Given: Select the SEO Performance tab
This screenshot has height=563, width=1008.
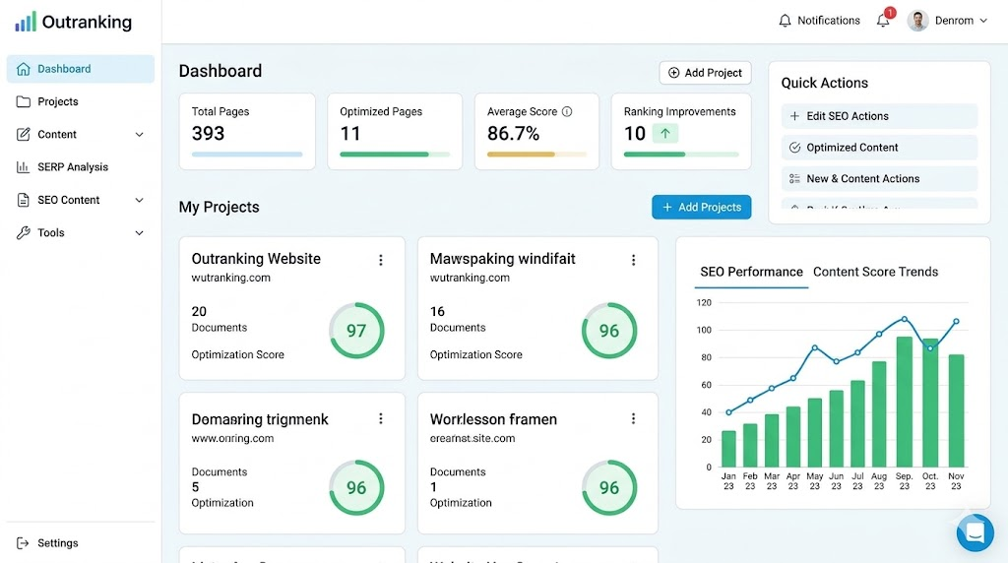Looking at the screenshot, I should (x=751, y=272).
